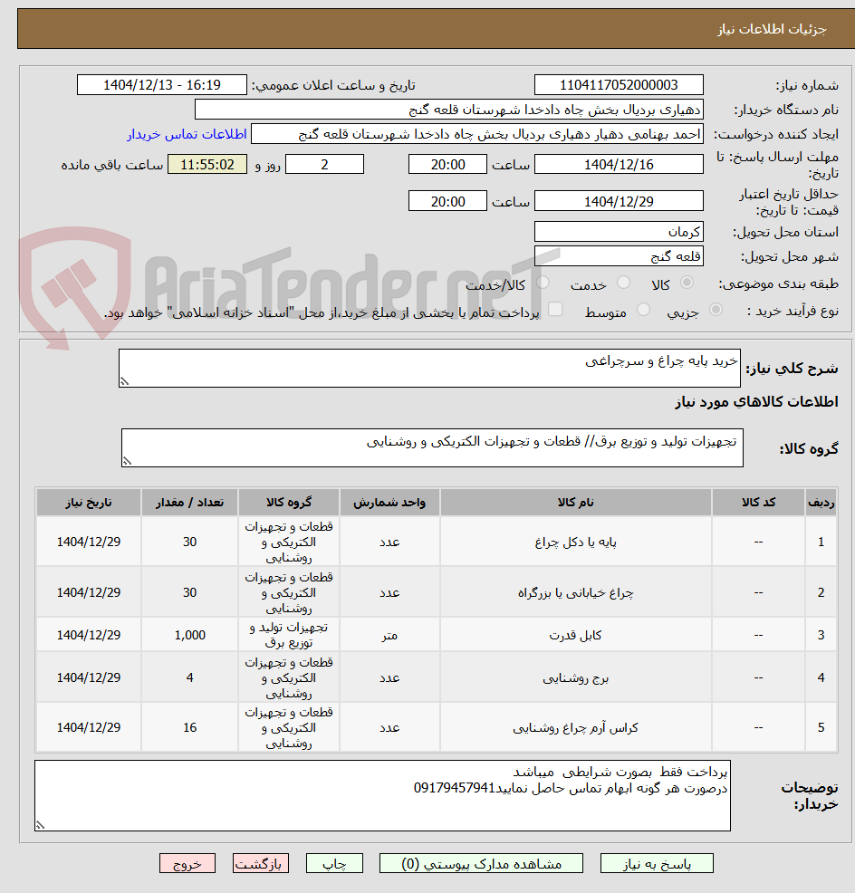Click the unit cell متر
855x893 pixels.
pos(389,635)
